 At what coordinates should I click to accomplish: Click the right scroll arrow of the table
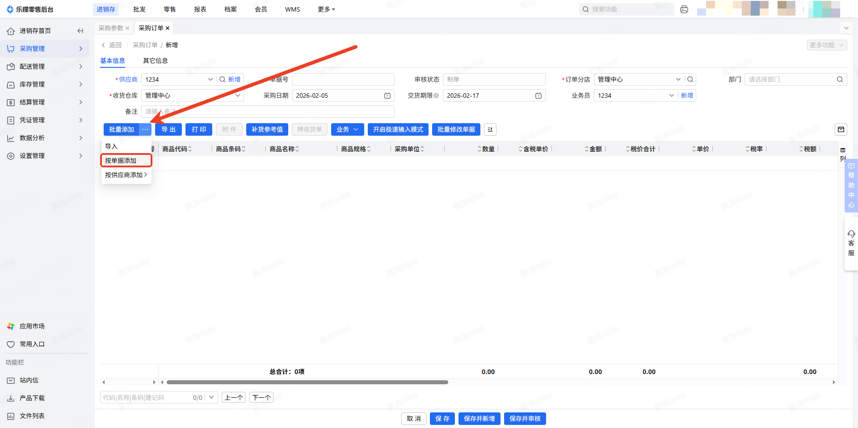834,382
